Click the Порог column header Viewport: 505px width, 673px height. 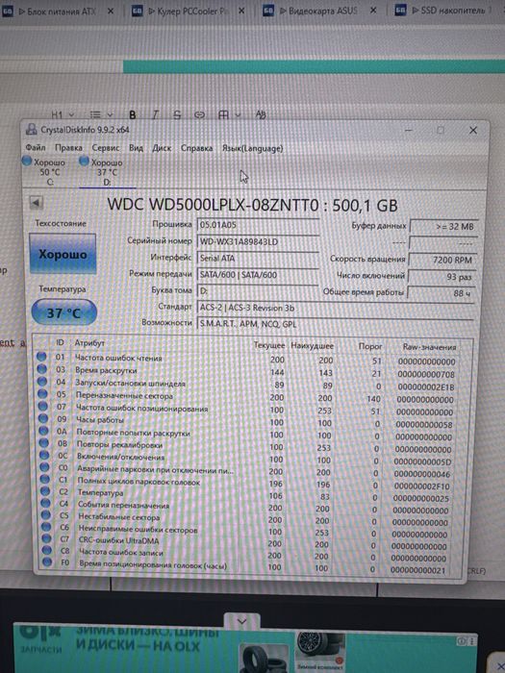click(369, 346)
